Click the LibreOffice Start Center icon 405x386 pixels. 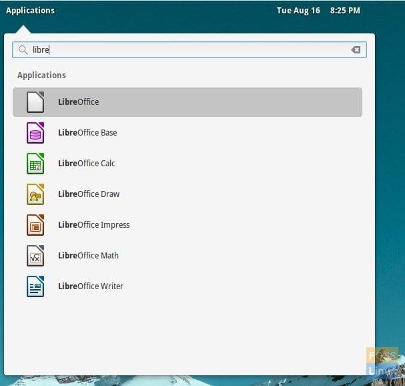pos(35,102)
